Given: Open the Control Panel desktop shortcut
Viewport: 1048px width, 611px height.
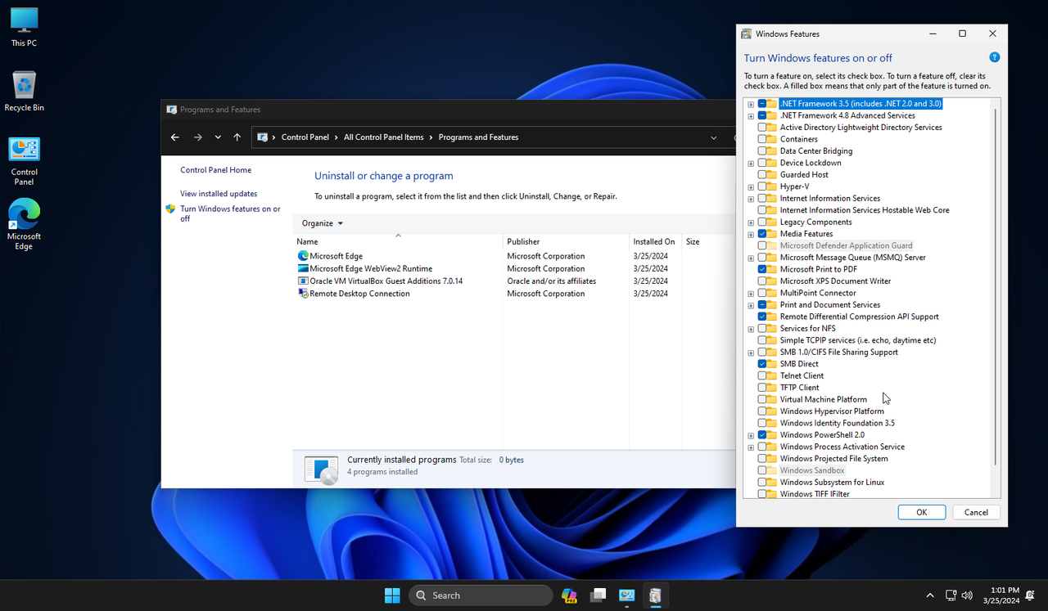Looking at the screenshot, I should point(24,160).
